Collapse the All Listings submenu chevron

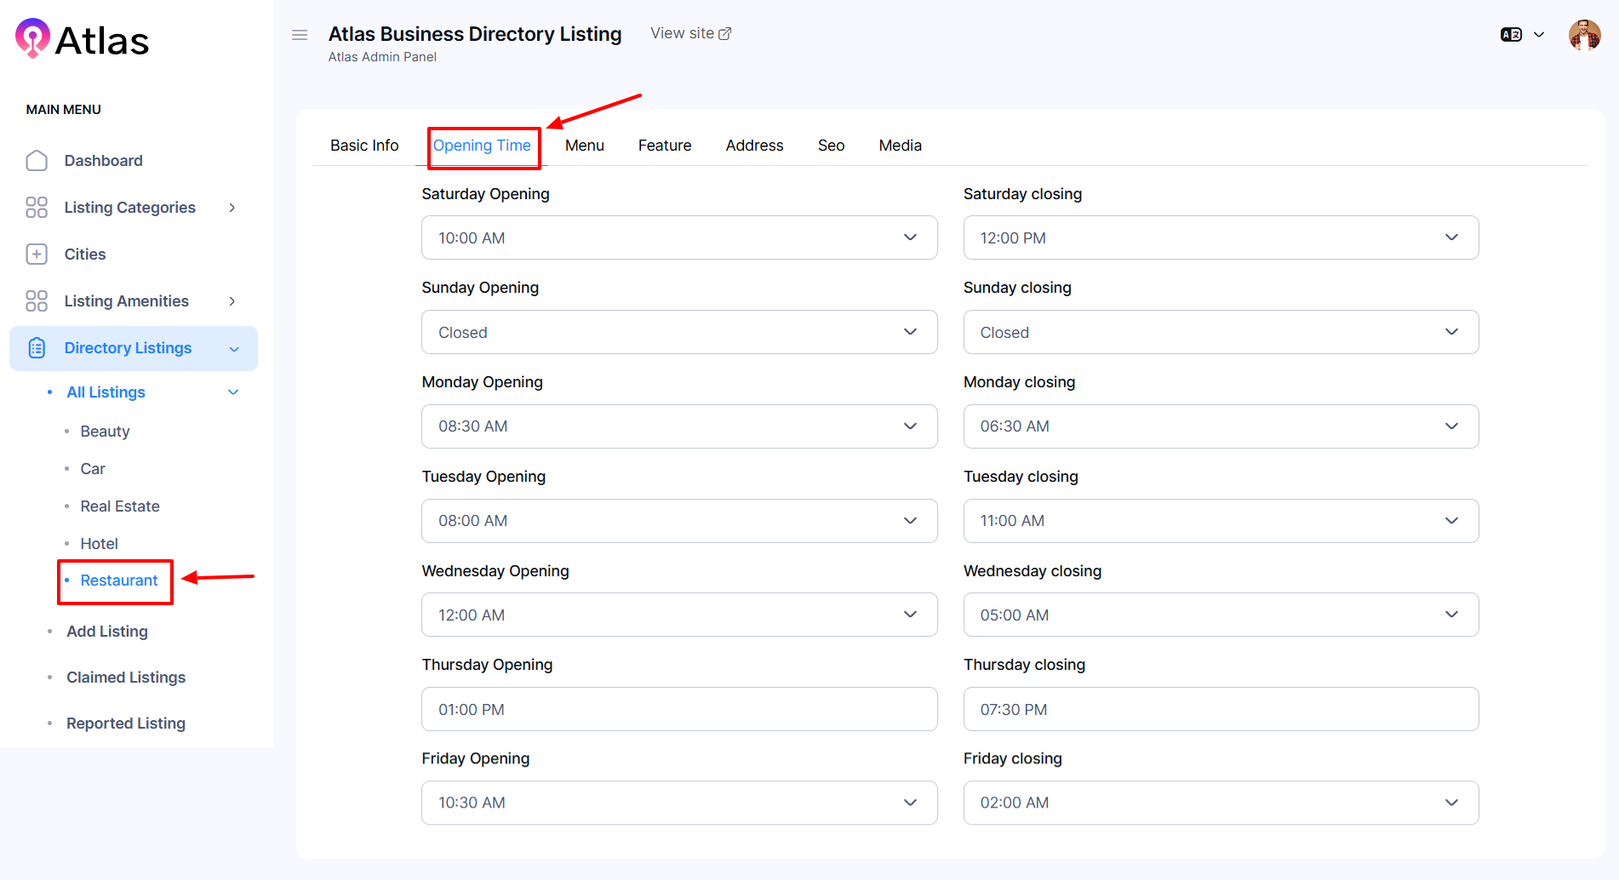tap(233, 392)
